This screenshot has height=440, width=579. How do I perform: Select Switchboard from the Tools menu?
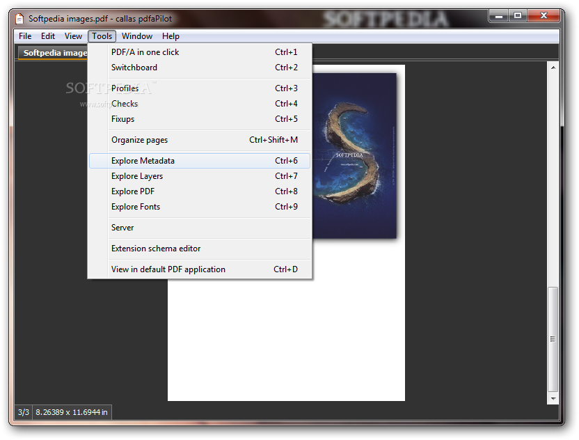click(200, 68)
